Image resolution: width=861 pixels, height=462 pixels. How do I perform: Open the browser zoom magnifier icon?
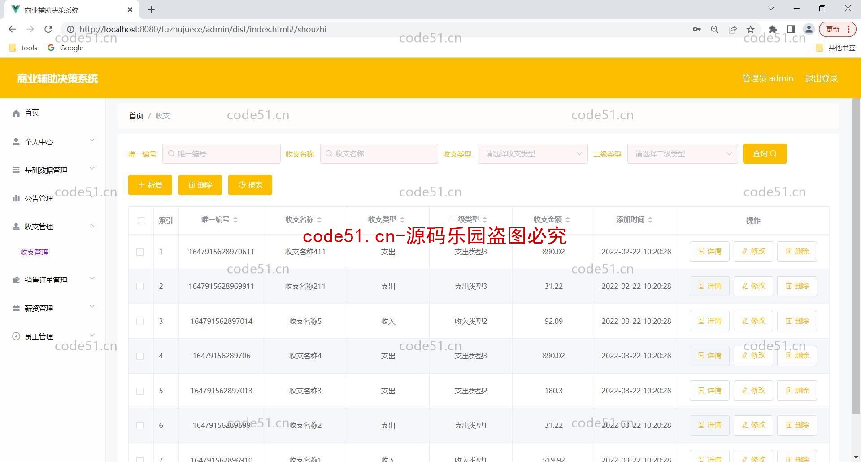click(715, 29)
